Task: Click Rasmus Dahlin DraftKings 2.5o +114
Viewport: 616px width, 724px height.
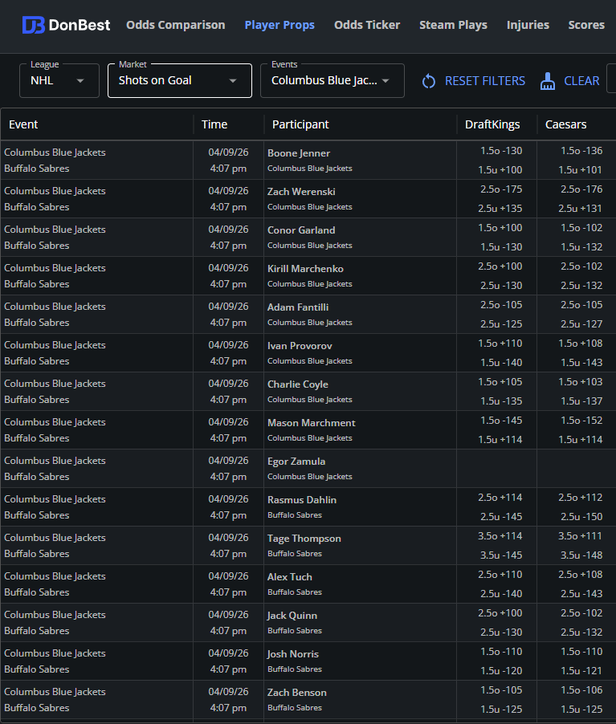Action: 500,498
